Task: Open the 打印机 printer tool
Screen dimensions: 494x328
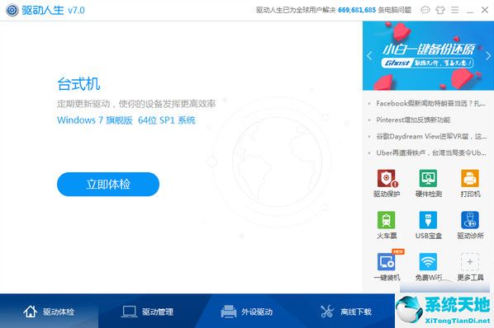Action: (x=470, y=184)
